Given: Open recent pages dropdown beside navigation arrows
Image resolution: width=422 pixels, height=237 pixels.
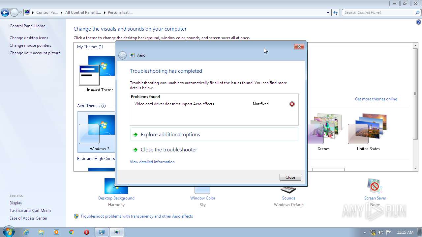Looking at the screenshot, I should click(x=20, y=13).
